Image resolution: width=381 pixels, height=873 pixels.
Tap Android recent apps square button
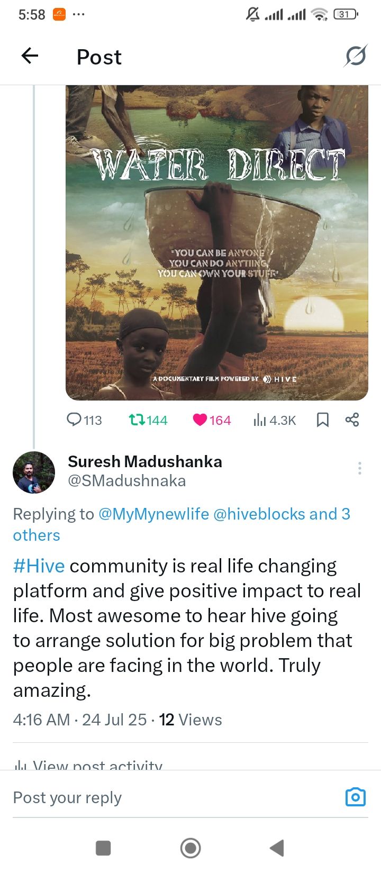tap(103, 848)
